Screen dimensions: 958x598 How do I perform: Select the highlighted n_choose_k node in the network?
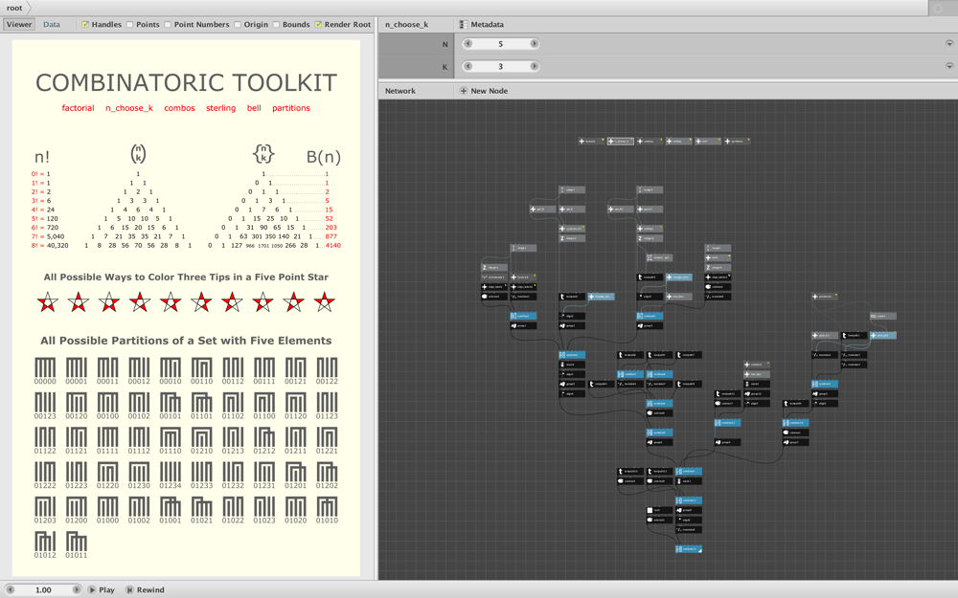620,141
